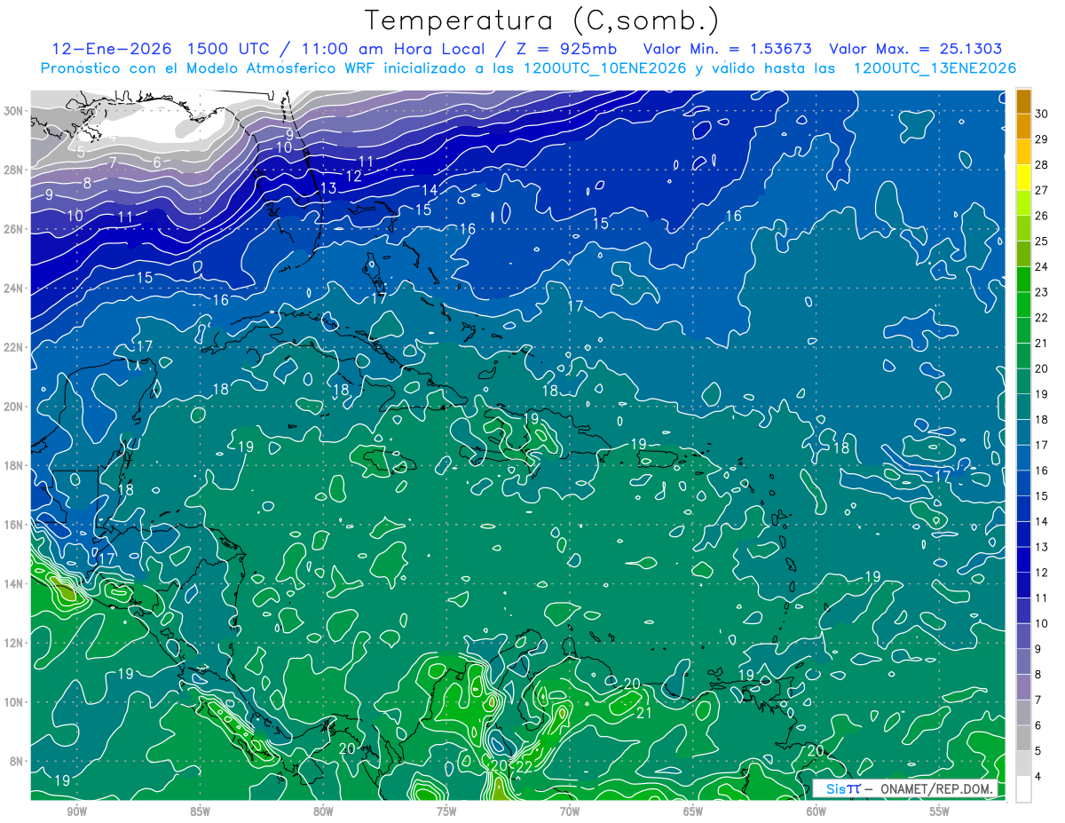The height and width of the screenshot is (823, 1065).
Task: Click the valid-until time '1200UTC_13ENE2026'
Action: [x=935, y=68]
